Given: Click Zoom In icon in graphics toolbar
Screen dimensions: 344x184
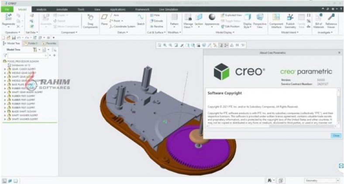Looking at the screenshot, I should tap(165, 45).
